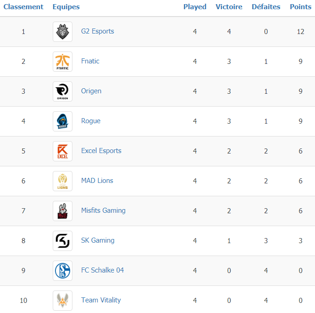Open the Misfits Gaming link
The image size is (315, 313).
103,211
